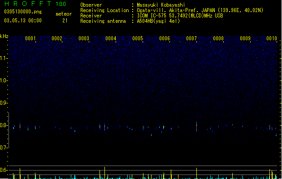Click the 0007 minute time marker
The height and width of the screenshot is (179, 282).
191,38
